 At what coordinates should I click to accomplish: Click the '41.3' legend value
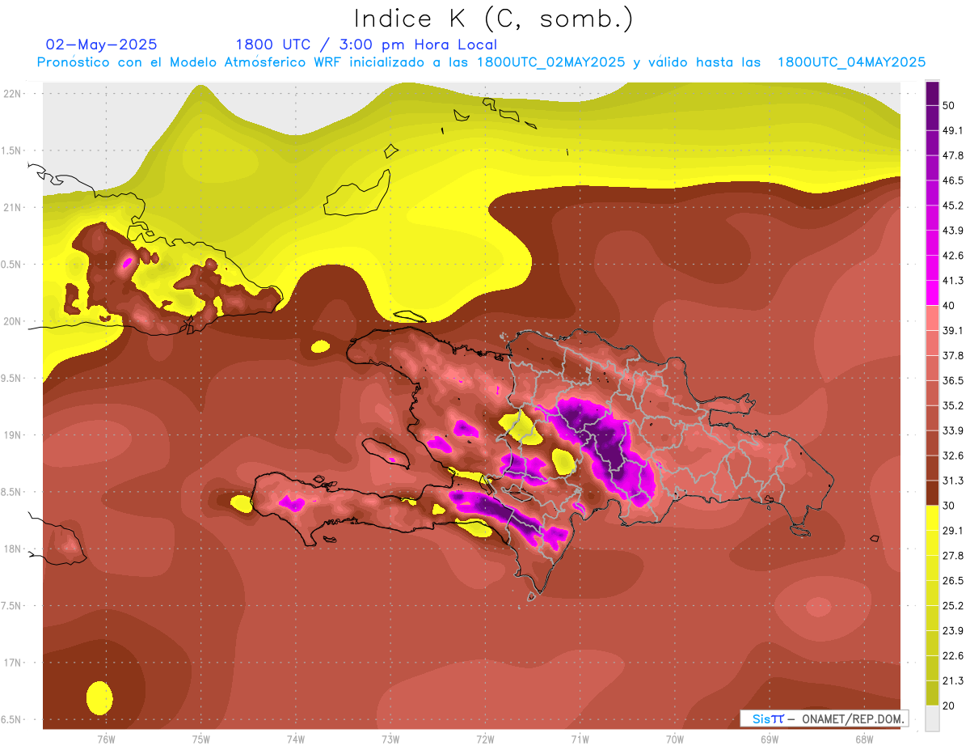tap(953, 281)
